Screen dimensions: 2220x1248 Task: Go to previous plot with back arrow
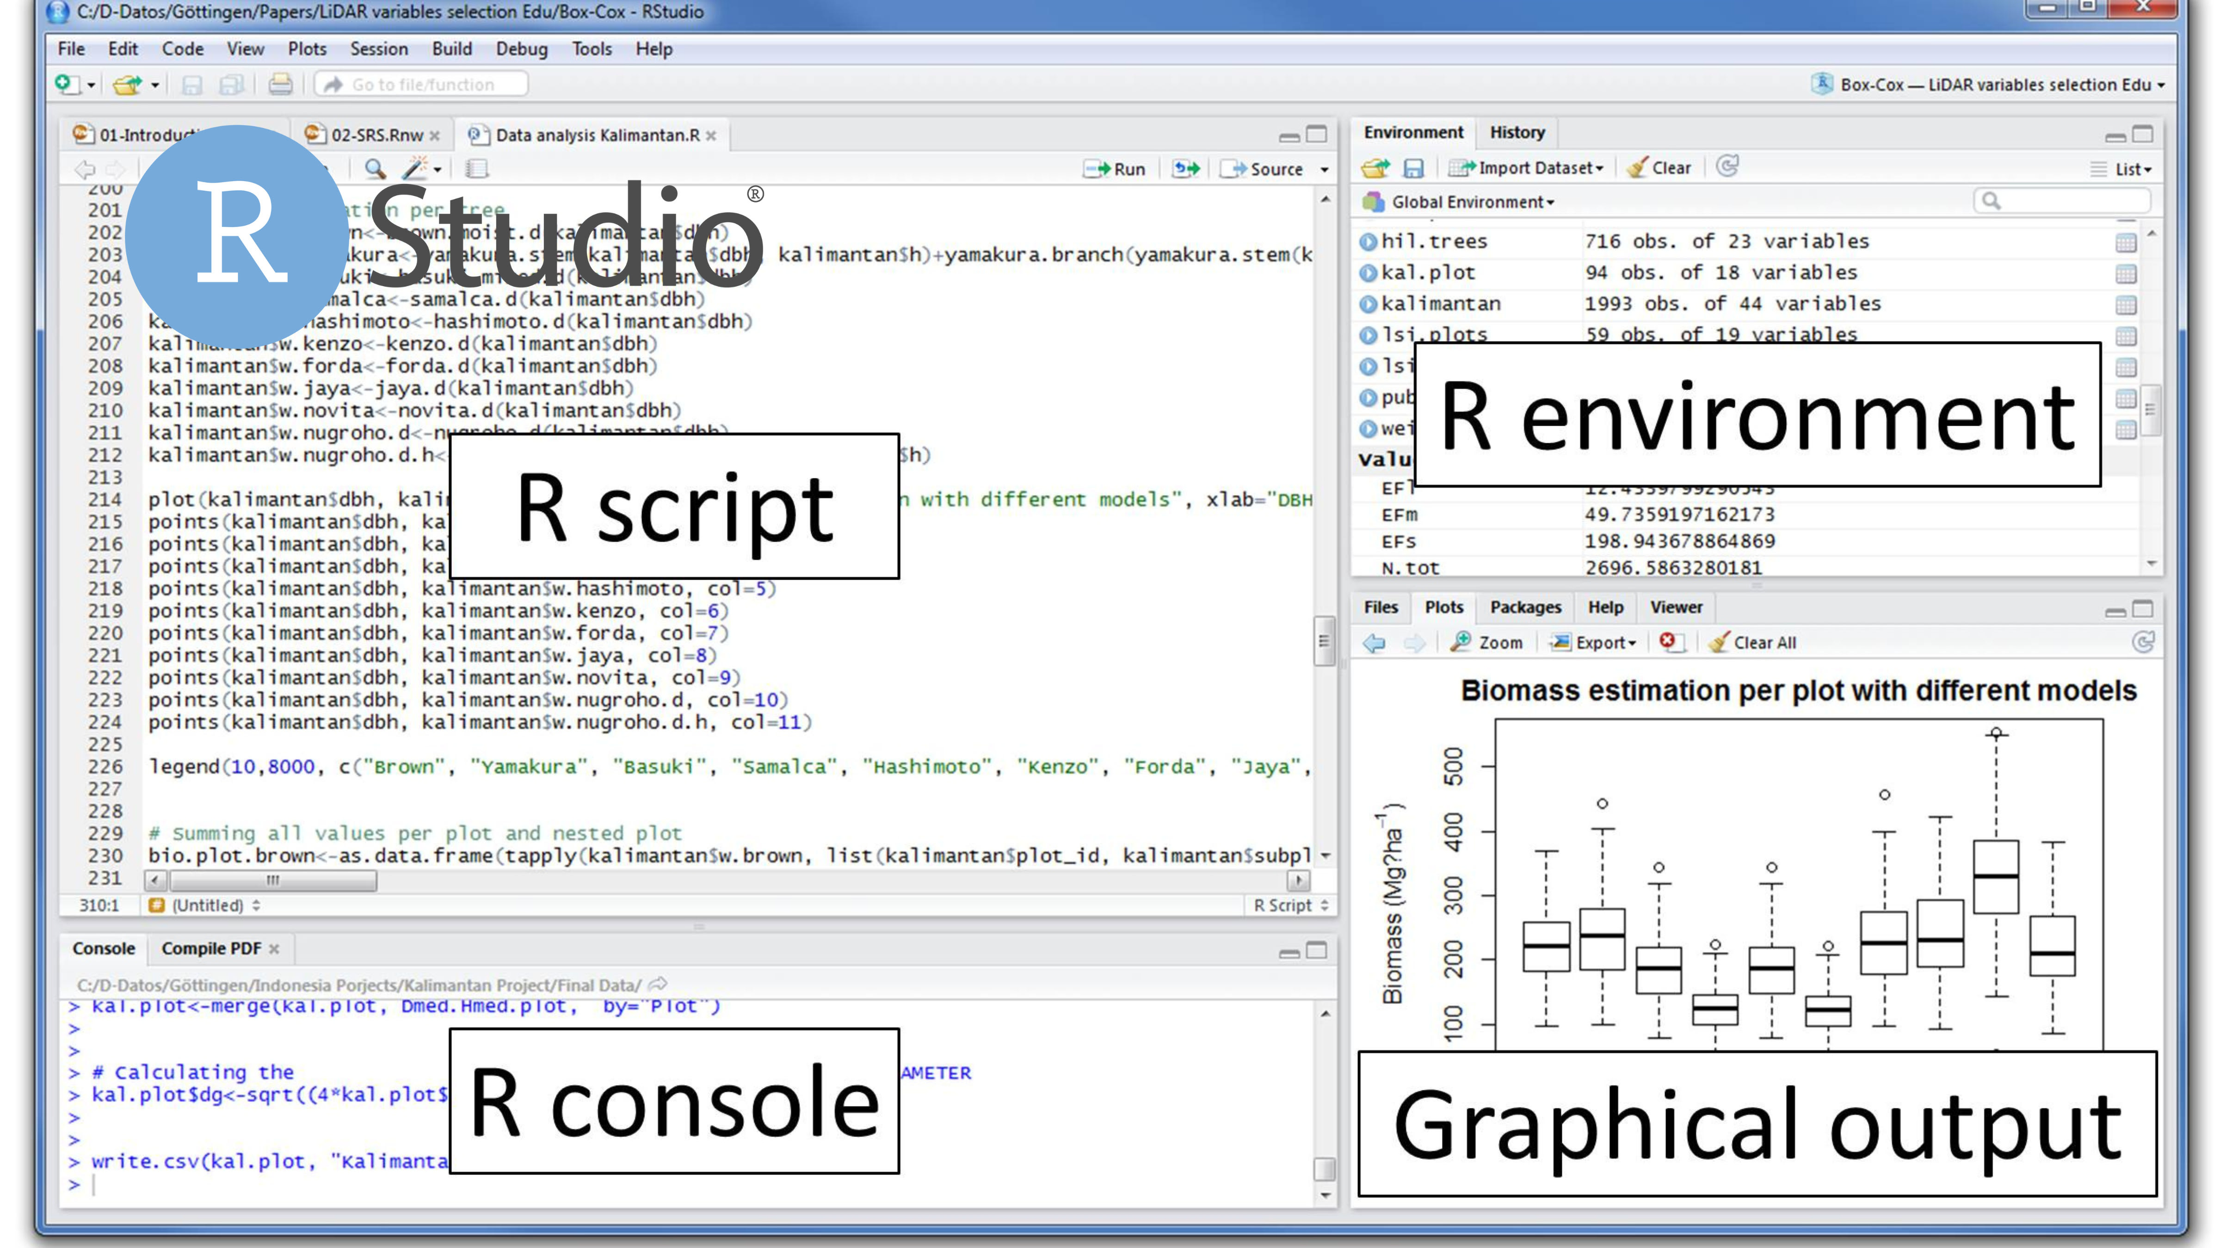click(1375, 642)
